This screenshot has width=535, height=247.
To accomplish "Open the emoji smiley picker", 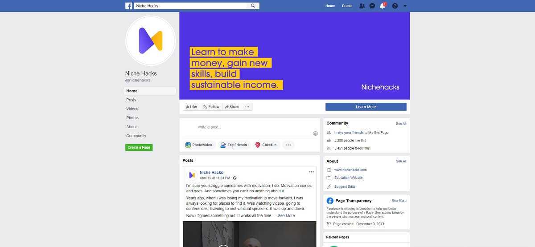I will [315, 134].
